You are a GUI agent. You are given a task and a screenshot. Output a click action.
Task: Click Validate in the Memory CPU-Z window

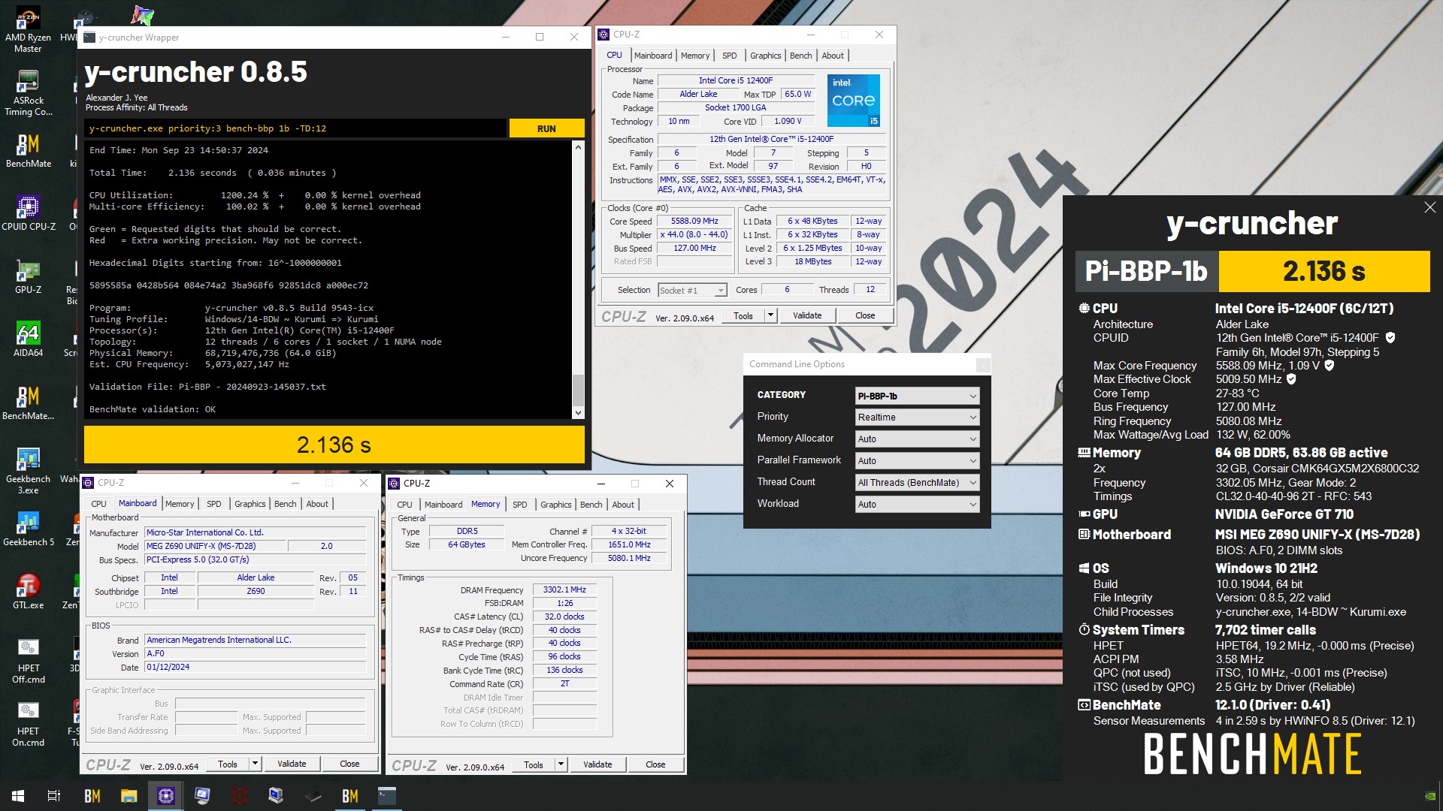point(597,765)
